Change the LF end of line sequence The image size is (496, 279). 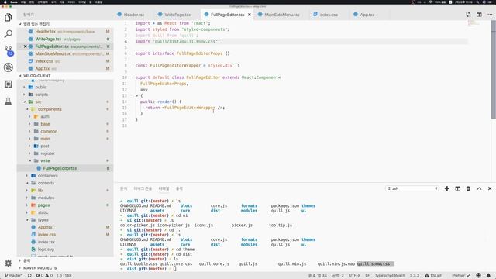pyautogui.click(x=367, y=276)
